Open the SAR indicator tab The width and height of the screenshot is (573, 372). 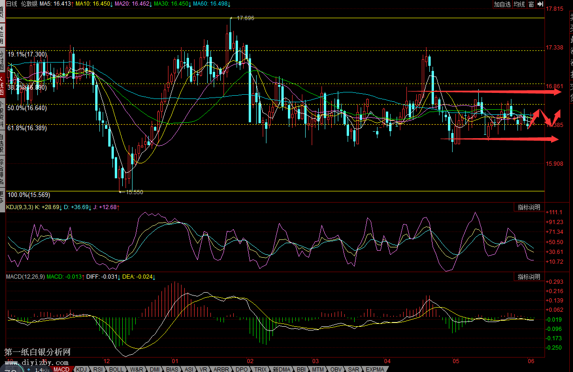point(354,369)
